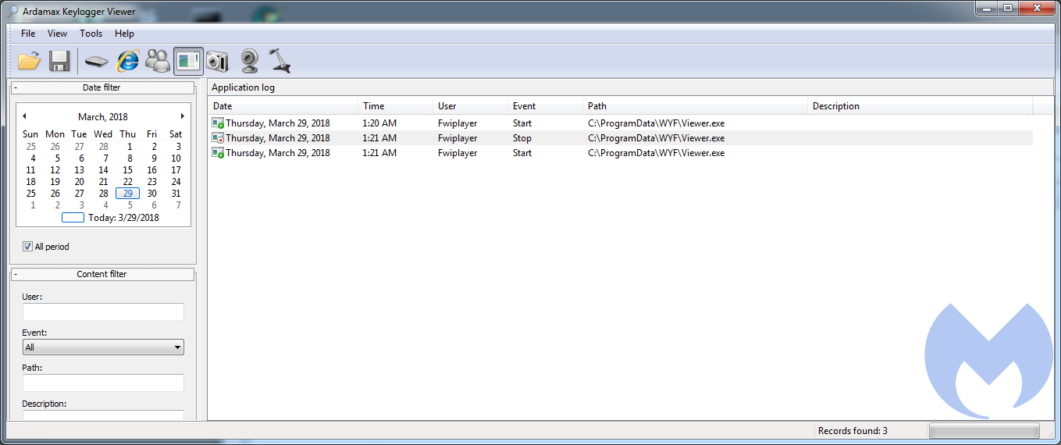Image resolution: width=1061 pixels, height=445 pixels.
Task: Click the Records found: 3 status text
Action: click(853, 431)
